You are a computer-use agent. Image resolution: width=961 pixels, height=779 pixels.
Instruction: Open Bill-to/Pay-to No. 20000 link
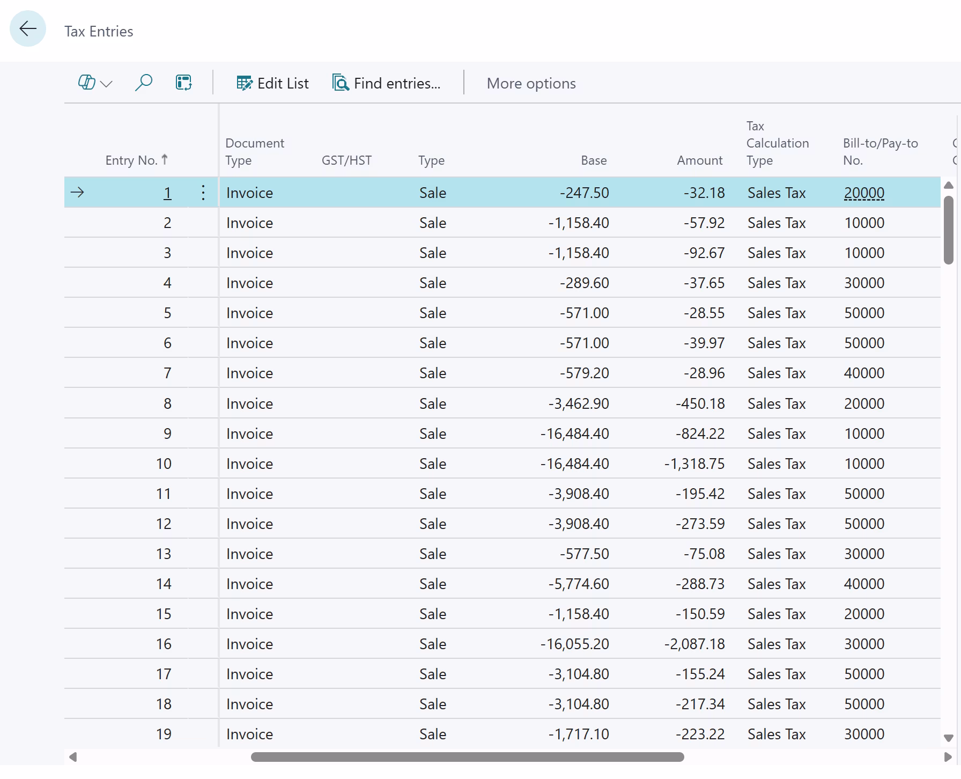point(864,193)
